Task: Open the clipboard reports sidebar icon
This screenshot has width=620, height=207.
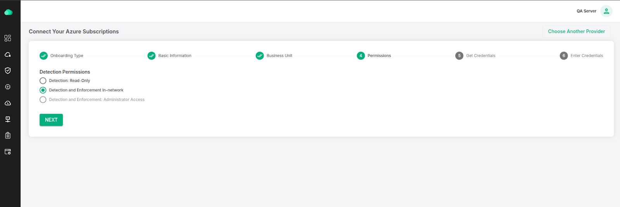Action: pyautogui.click(x=8, y=135)
